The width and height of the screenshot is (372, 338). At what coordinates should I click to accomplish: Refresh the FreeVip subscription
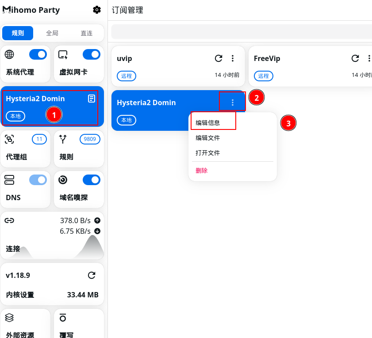tap(355, 58)
